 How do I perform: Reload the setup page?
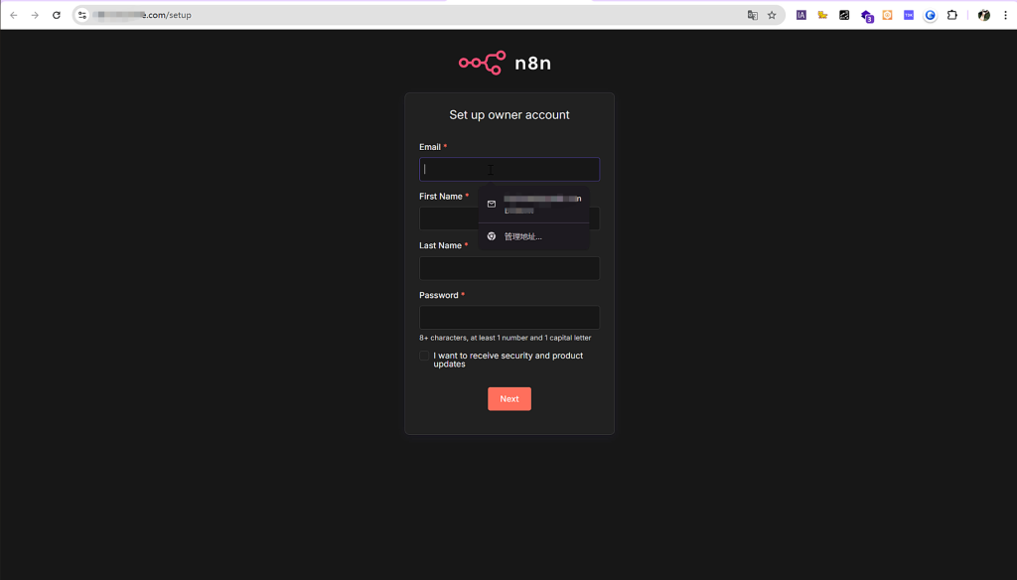[x=57, y=15]
